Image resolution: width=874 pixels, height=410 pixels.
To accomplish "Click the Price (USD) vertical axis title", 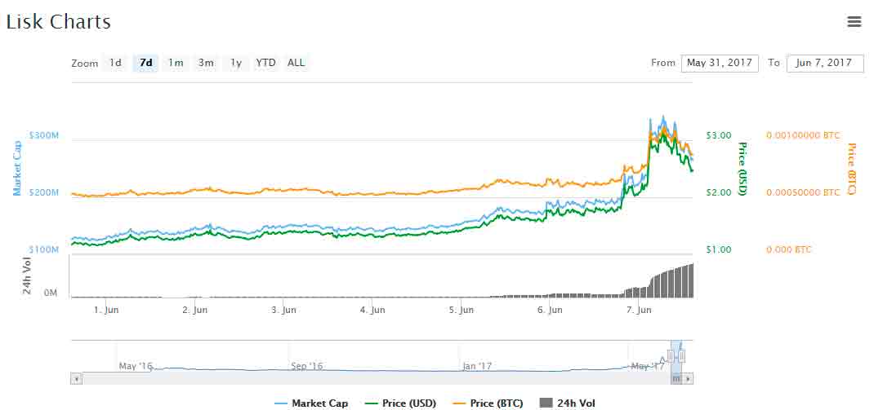I will click(x=742, y=169).
